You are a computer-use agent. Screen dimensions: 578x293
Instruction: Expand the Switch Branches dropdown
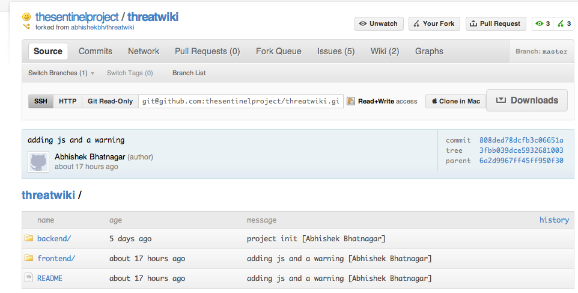[61, 73]
